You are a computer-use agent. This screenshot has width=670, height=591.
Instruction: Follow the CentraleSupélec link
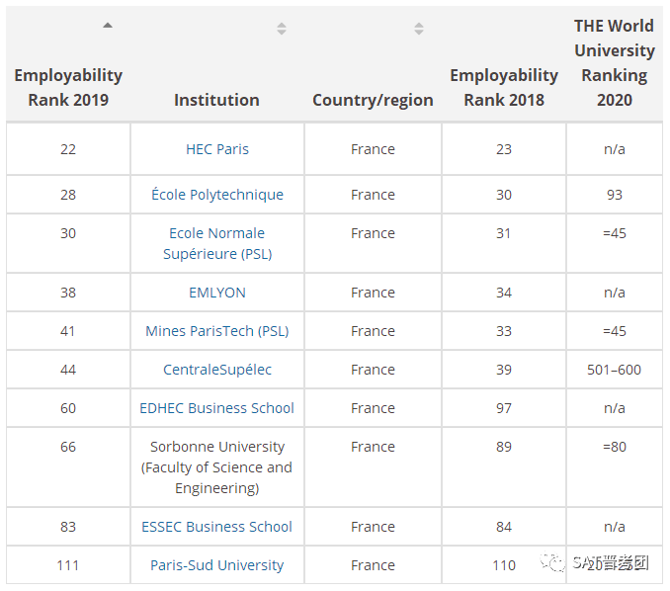217,370
